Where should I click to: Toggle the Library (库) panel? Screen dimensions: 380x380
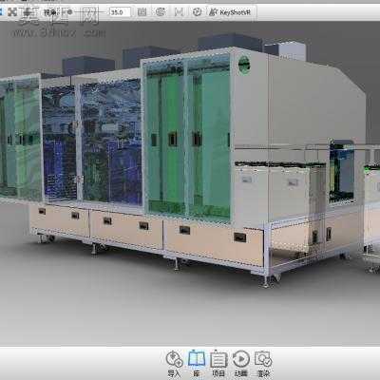coord(197,363)
